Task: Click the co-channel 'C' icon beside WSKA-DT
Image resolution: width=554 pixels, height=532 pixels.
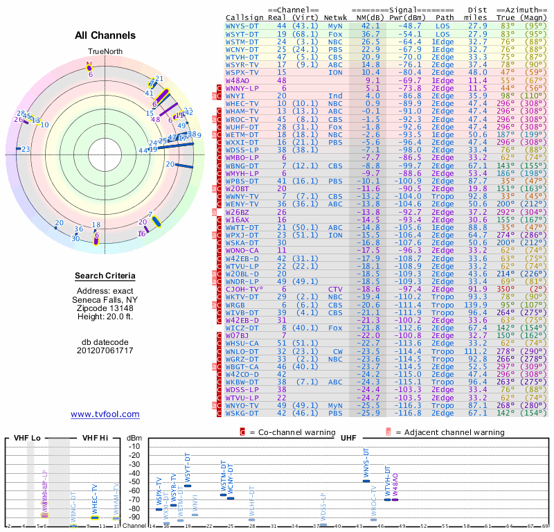Action: point(219,243)
